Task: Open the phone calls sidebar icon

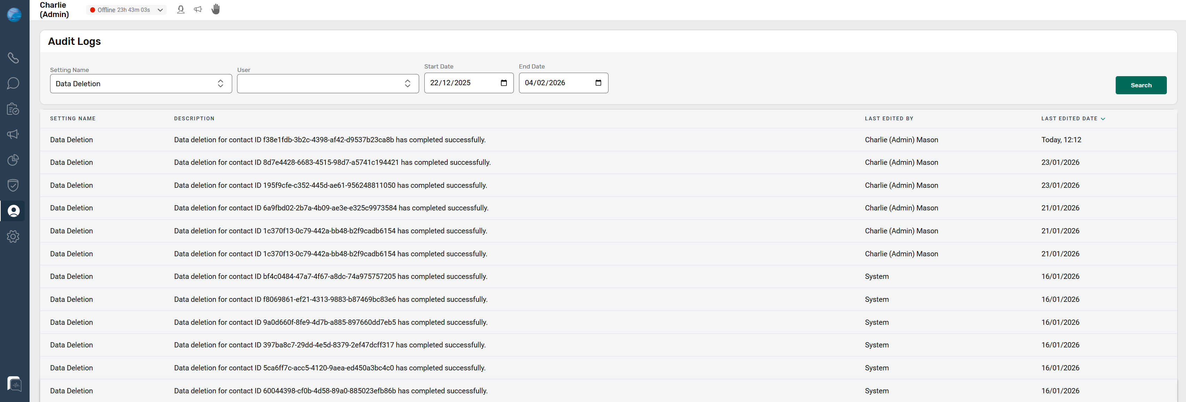Action: [13, 58]
